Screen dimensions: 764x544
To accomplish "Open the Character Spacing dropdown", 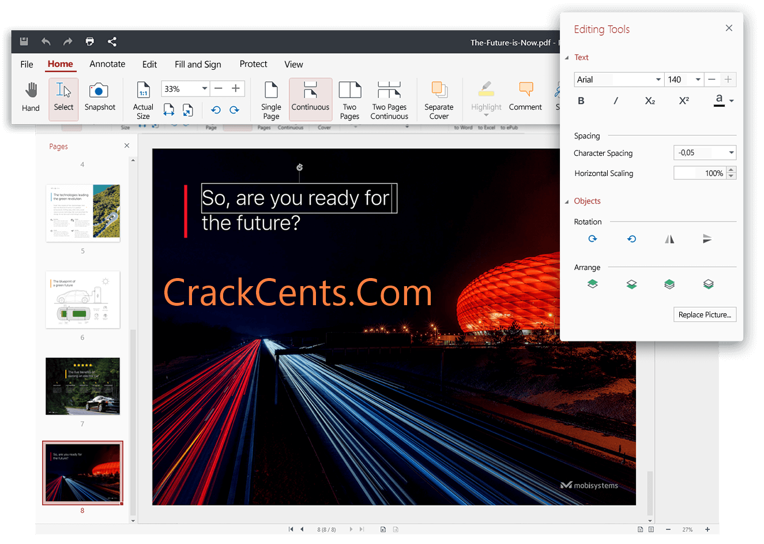I will pyautogui.click(x=731, y=153).
